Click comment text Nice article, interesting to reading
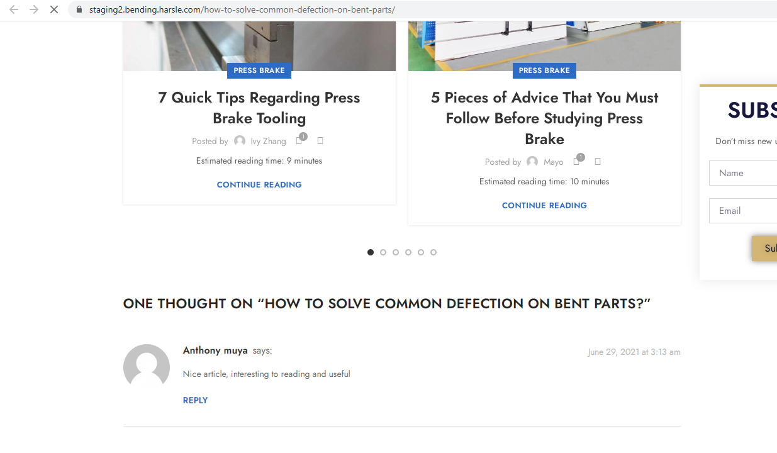 click(x=267, y=374)
